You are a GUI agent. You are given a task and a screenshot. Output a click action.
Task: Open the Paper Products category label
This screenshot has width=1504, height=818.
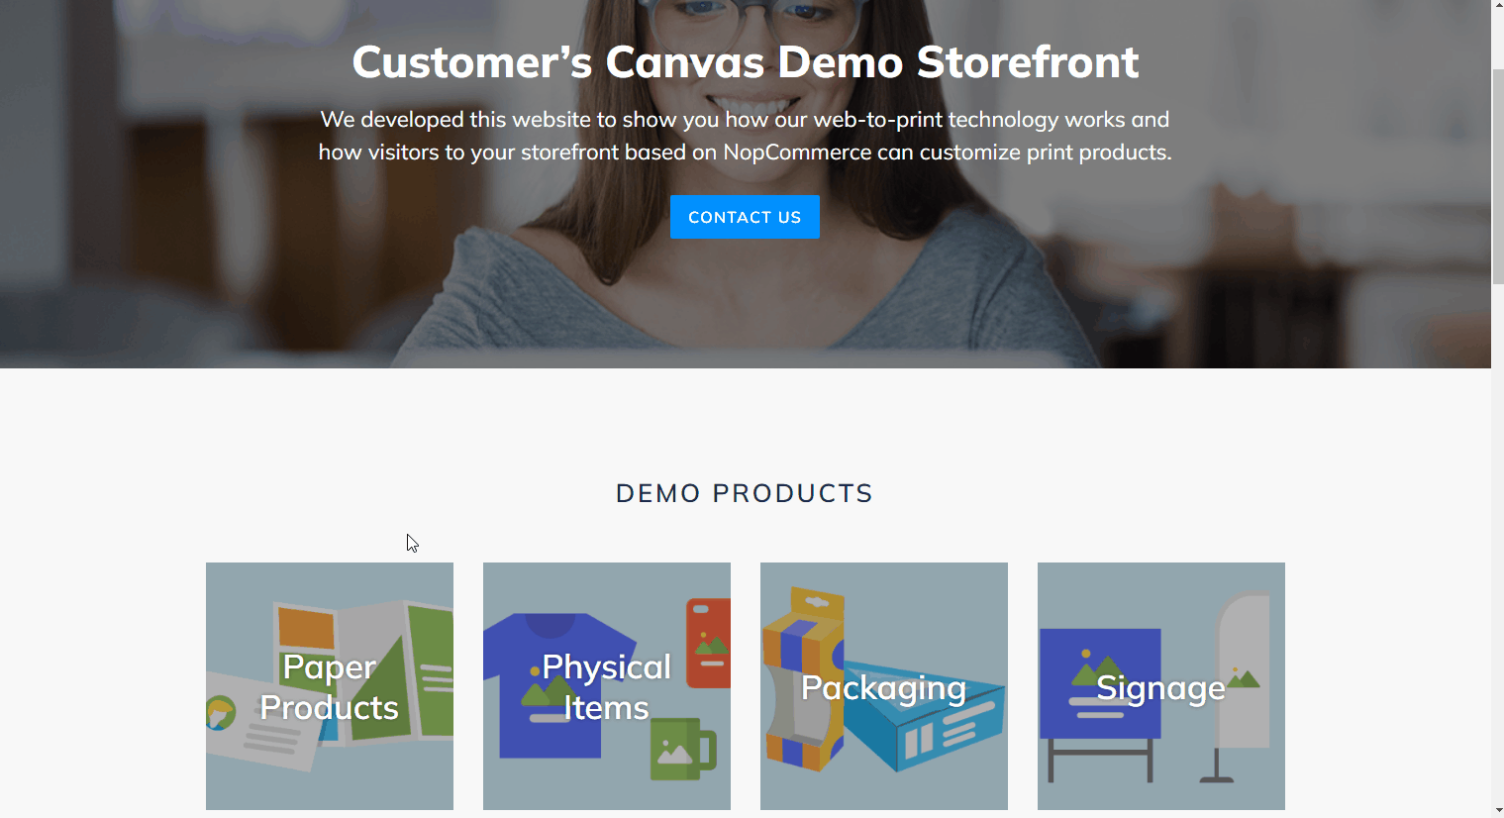(x=330, y=687)
